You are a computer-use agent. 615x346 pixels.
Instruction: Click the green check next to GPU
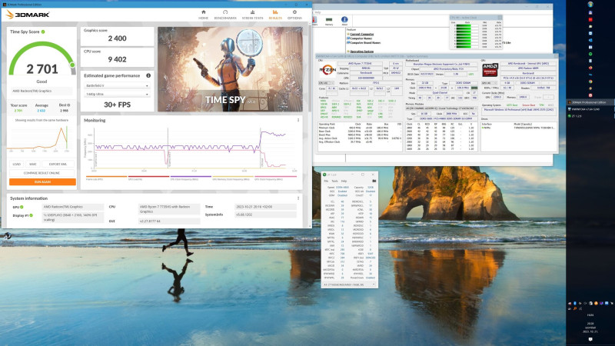coord(22,207)
